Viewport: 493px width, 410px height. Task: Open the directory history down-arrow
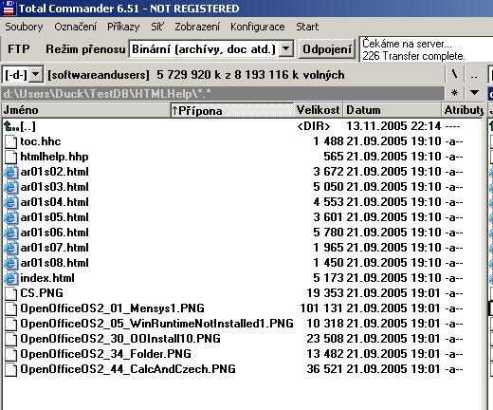pyautogui.click(x=474, y=93)
